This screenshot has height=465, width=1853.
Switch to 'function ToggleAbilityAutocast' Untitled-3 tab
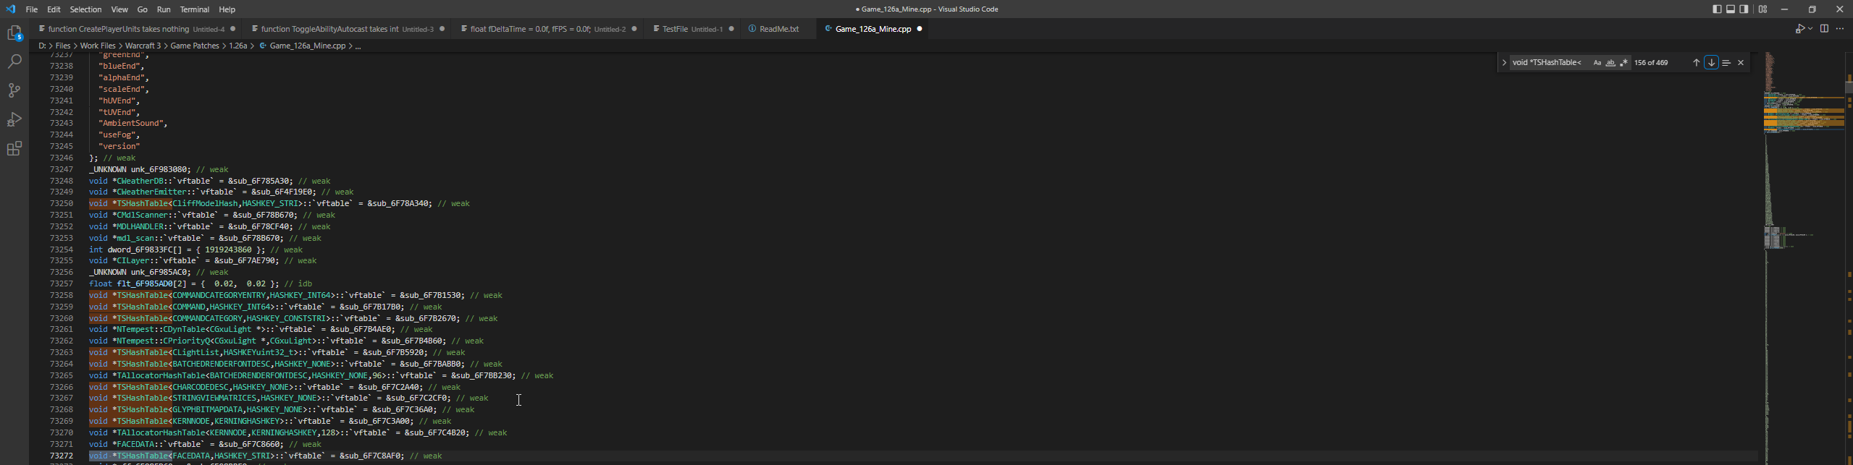pyautogui.click(x=348, y=29)
